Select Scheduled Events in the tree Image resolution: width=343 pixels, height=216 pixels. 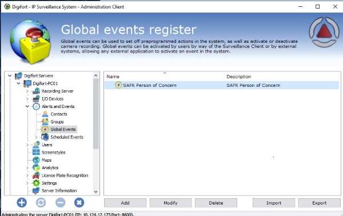point(67,137)
